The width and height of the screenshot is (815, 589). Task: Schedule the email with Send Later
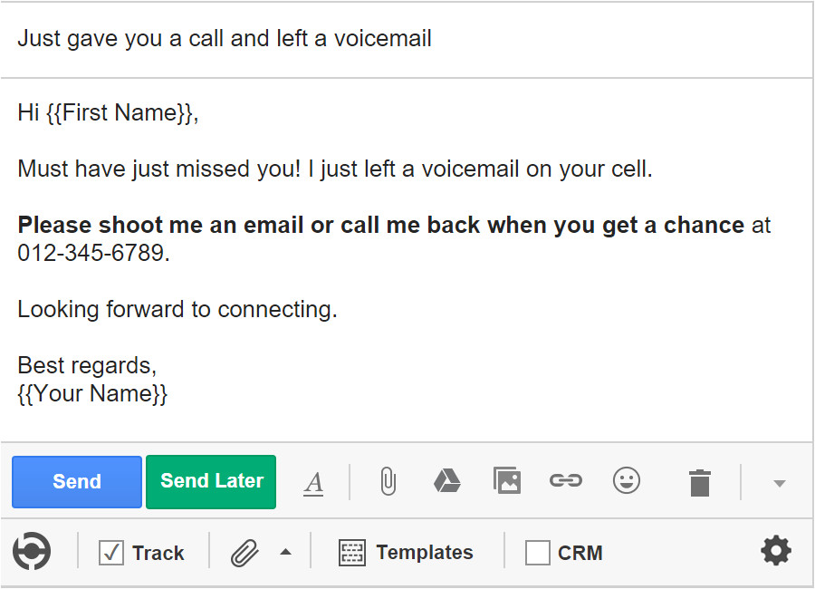211,481
